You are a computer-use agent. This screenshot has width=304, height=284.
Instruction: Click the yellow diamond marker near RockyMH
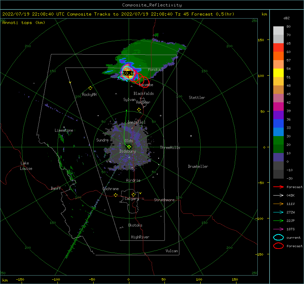[x=90, y=88]
